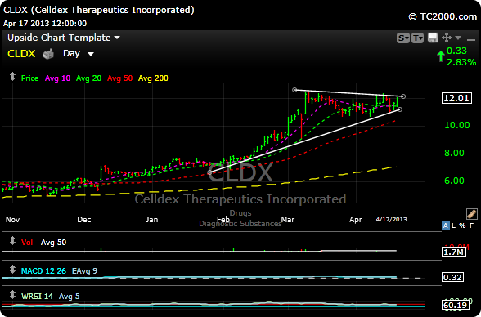Screen dimensions: 481x317
Task: Click the floppy disk save chart icon
Action: pos(433,38)
